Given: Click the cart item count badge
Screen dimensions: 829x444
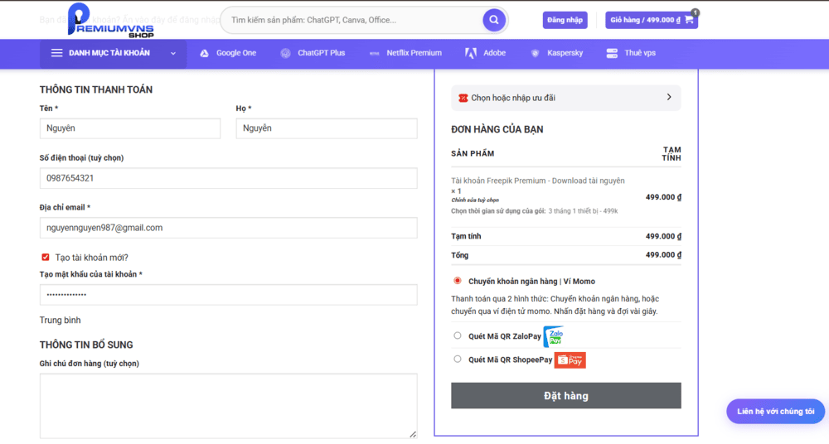Looking at the screenshot, I should (x=695, y=12).
